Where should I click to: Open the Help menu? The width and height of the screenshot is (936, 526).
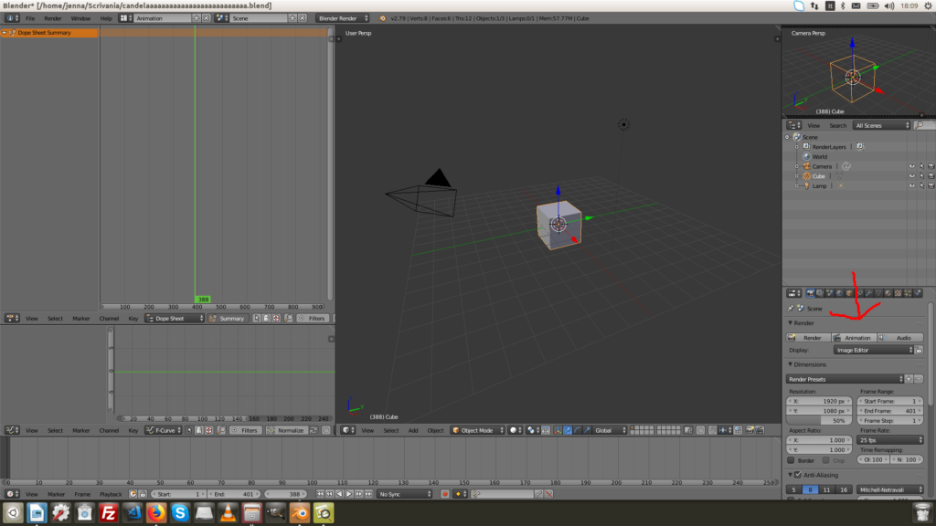click(106, 18)
